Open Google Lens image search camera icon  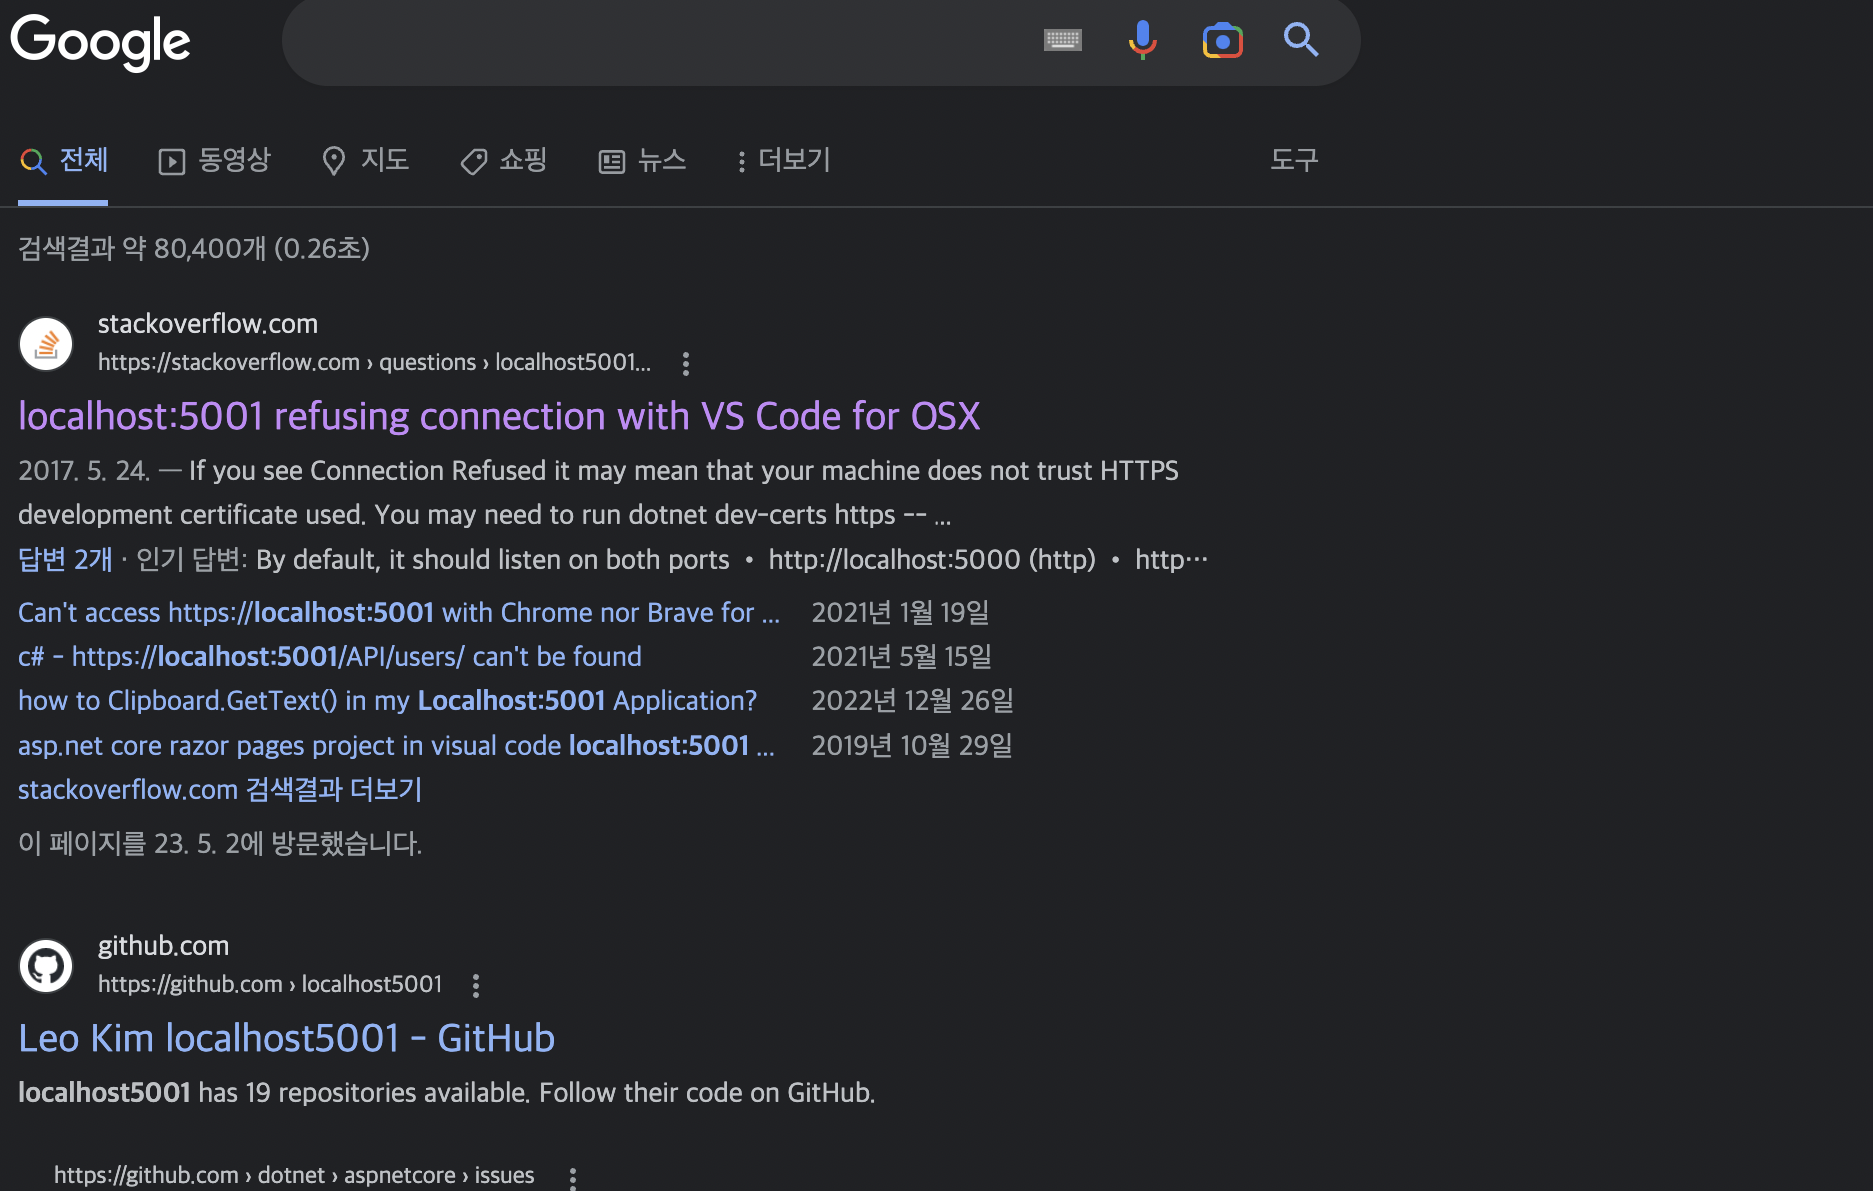point(1222,40)
